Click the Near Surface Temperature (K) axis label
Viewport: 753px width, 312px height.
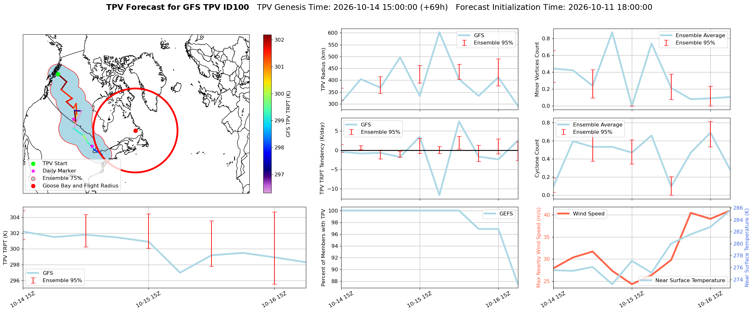point(747,248)
